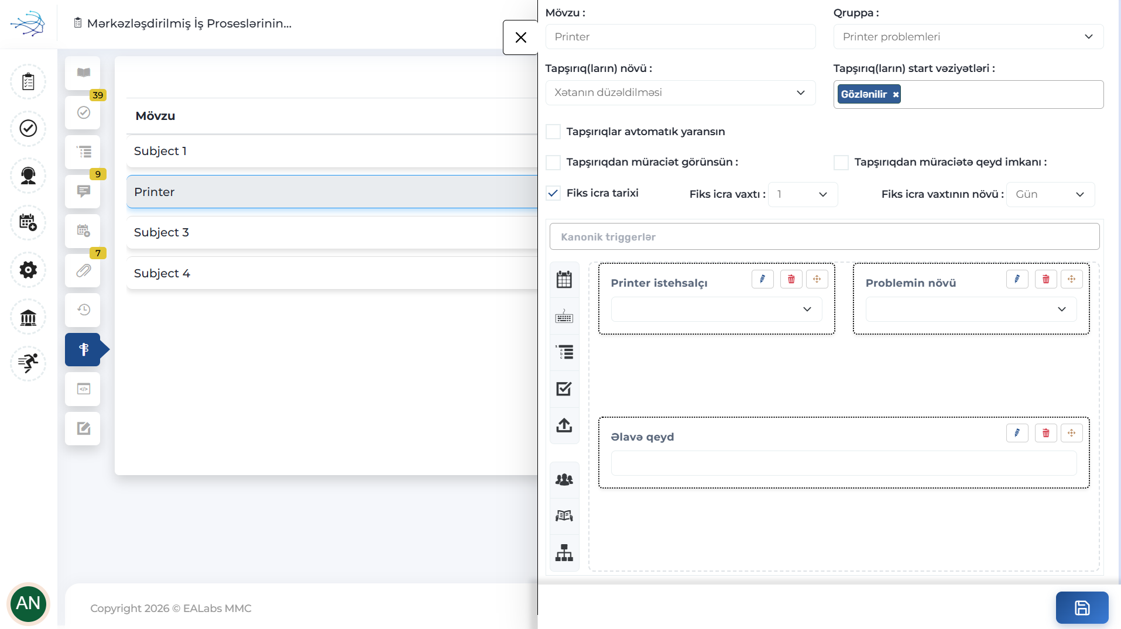Screen dimensions: 1121x629
Task: Uncheck Fiks icra tarixi checkbox
Action: (553, 193)
